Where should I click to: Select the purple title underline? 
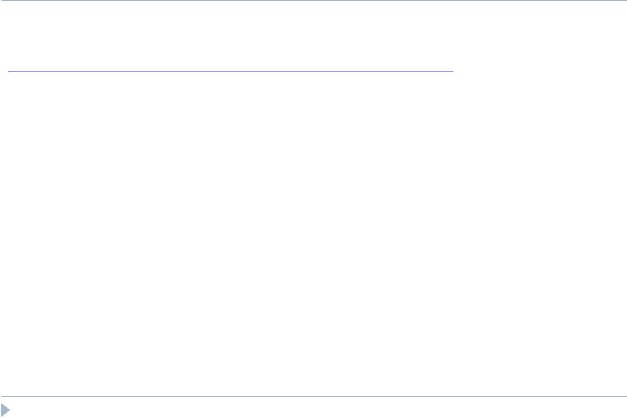click(x=230, y=72)
